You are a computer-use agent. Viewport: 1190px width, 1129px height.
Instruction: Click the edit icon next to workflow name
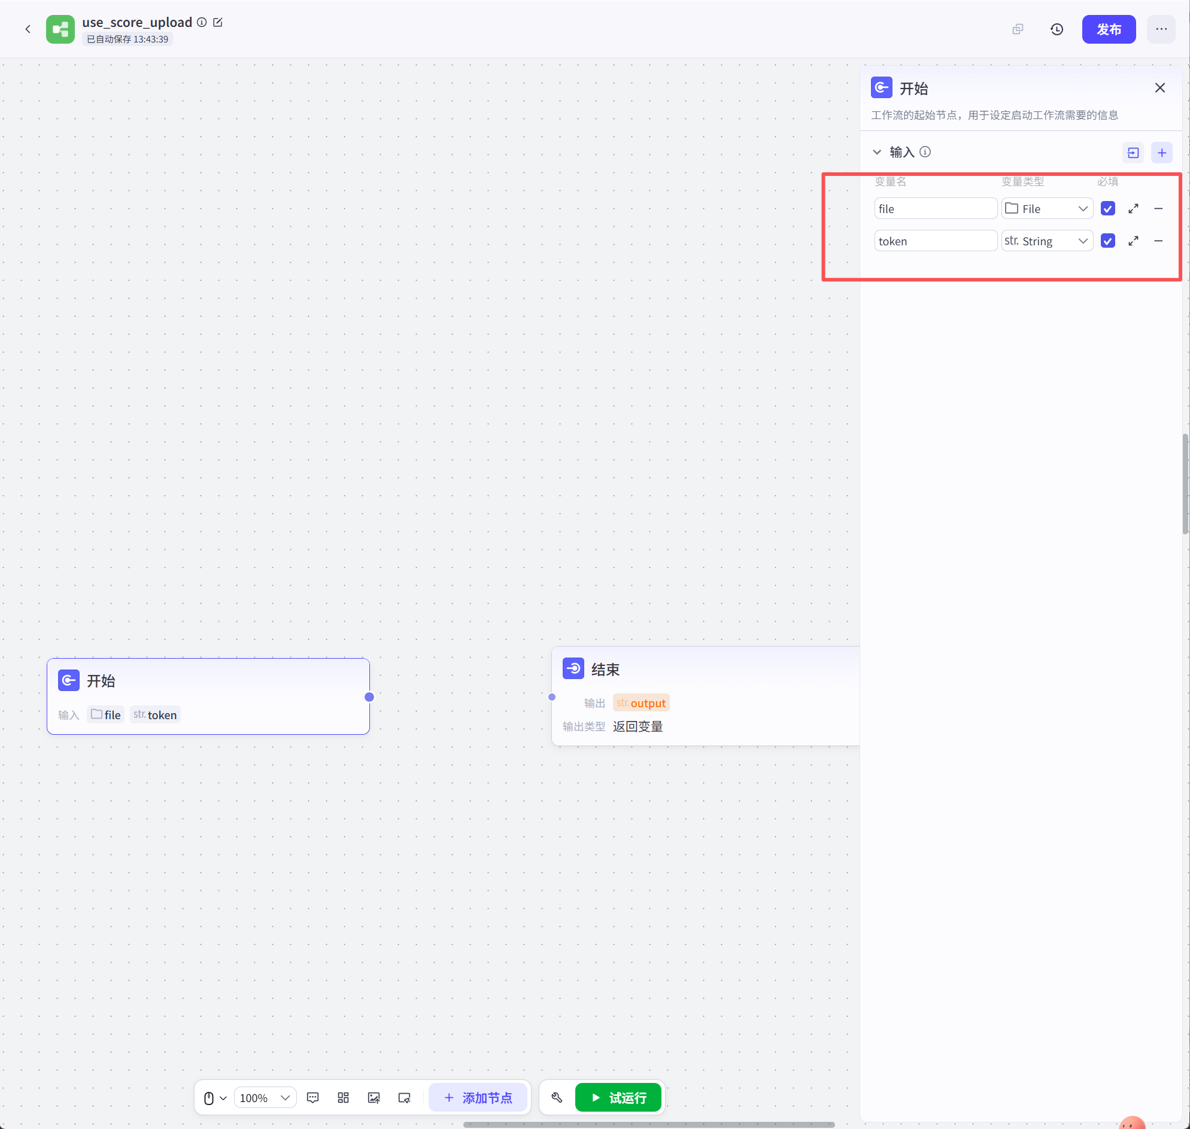pyautogui.click(x=218, y=22)
